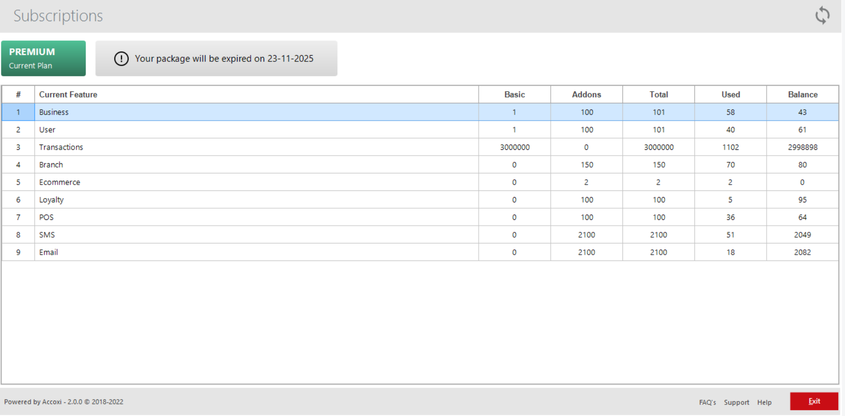This screenshot has height=416, width=845.
Task: Click the Email Balance value 2082
Action: point(802,252)
